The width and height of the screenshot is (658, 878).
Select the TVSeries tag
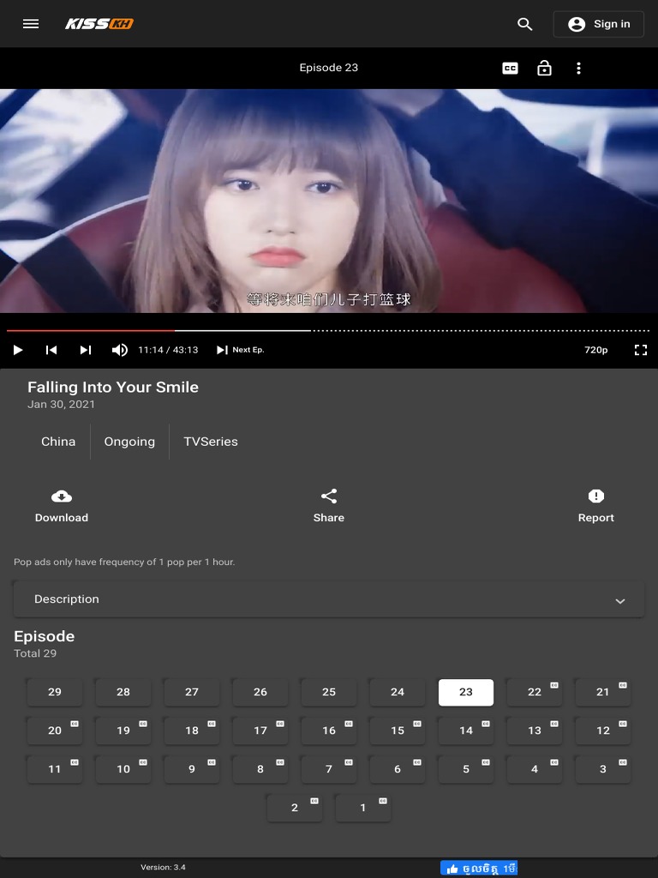pyautogui.click(x=211, y=442)
